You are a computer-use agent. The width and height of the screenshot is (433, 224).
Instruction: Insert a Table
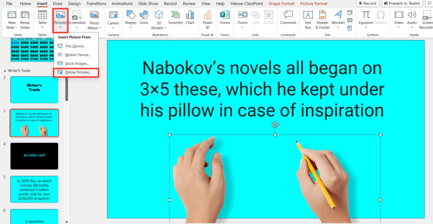click(x=42, y=18)
